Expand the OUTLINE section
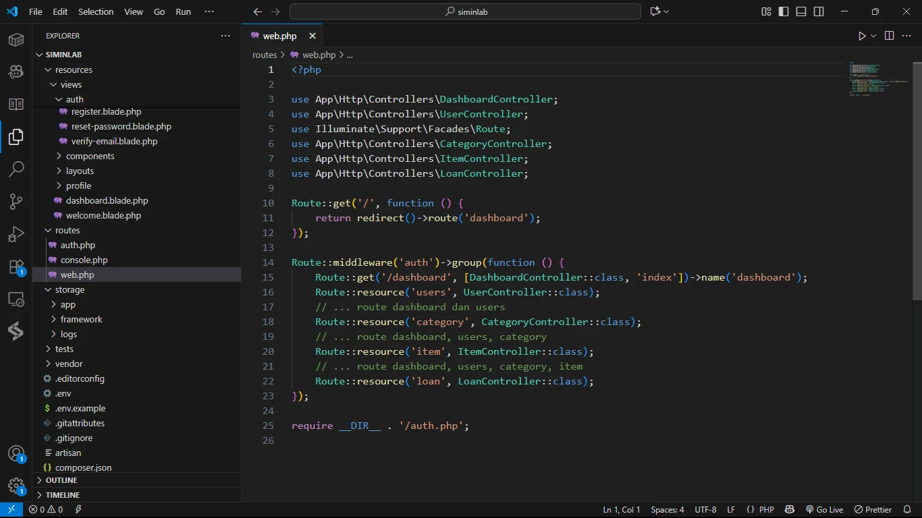The width and height of the screenshot is (922, 518). pos(61,480)
